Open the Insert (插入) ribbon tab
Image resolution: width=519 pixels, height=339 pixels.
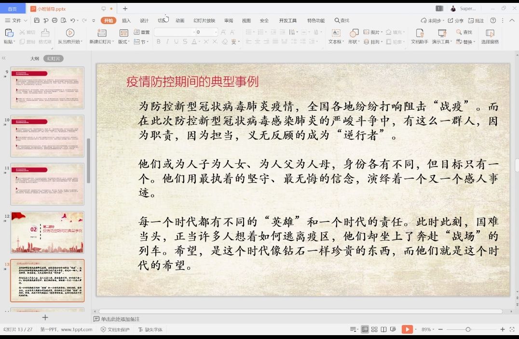coord(126,21)
